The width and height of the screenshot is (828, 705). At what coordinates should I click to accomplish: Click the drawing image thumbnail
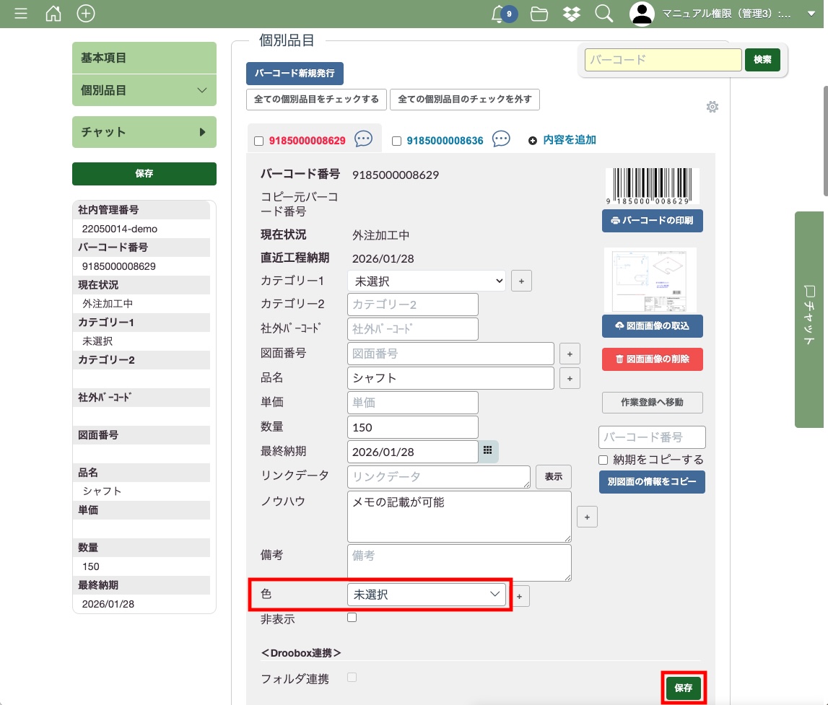(x=650, y=279)
